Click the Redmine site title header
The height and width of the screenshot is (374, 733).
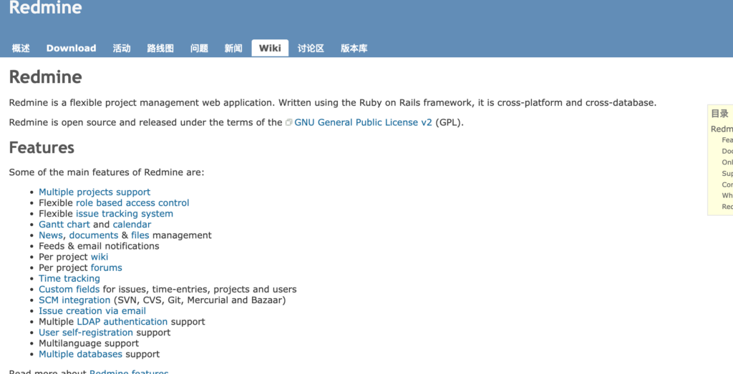[x=45, y=9]
